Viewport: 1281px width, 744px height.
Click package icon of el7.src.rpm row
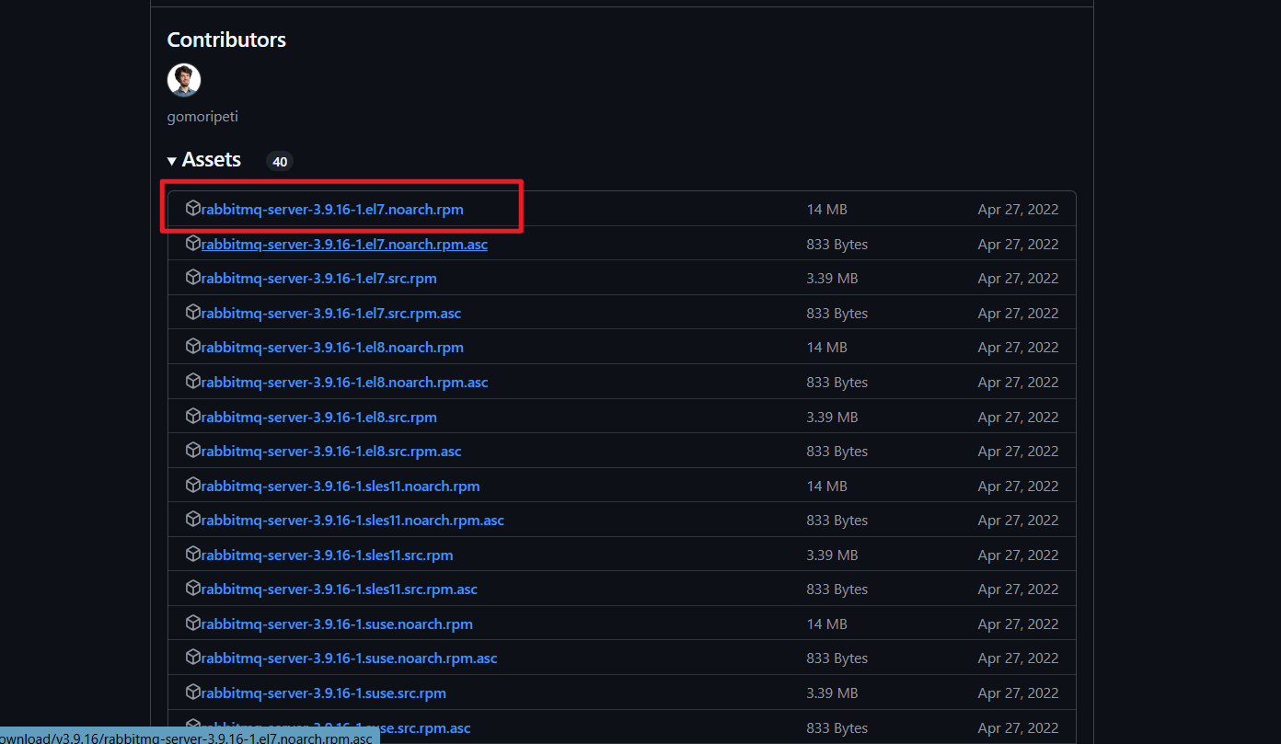coord(193,278)
